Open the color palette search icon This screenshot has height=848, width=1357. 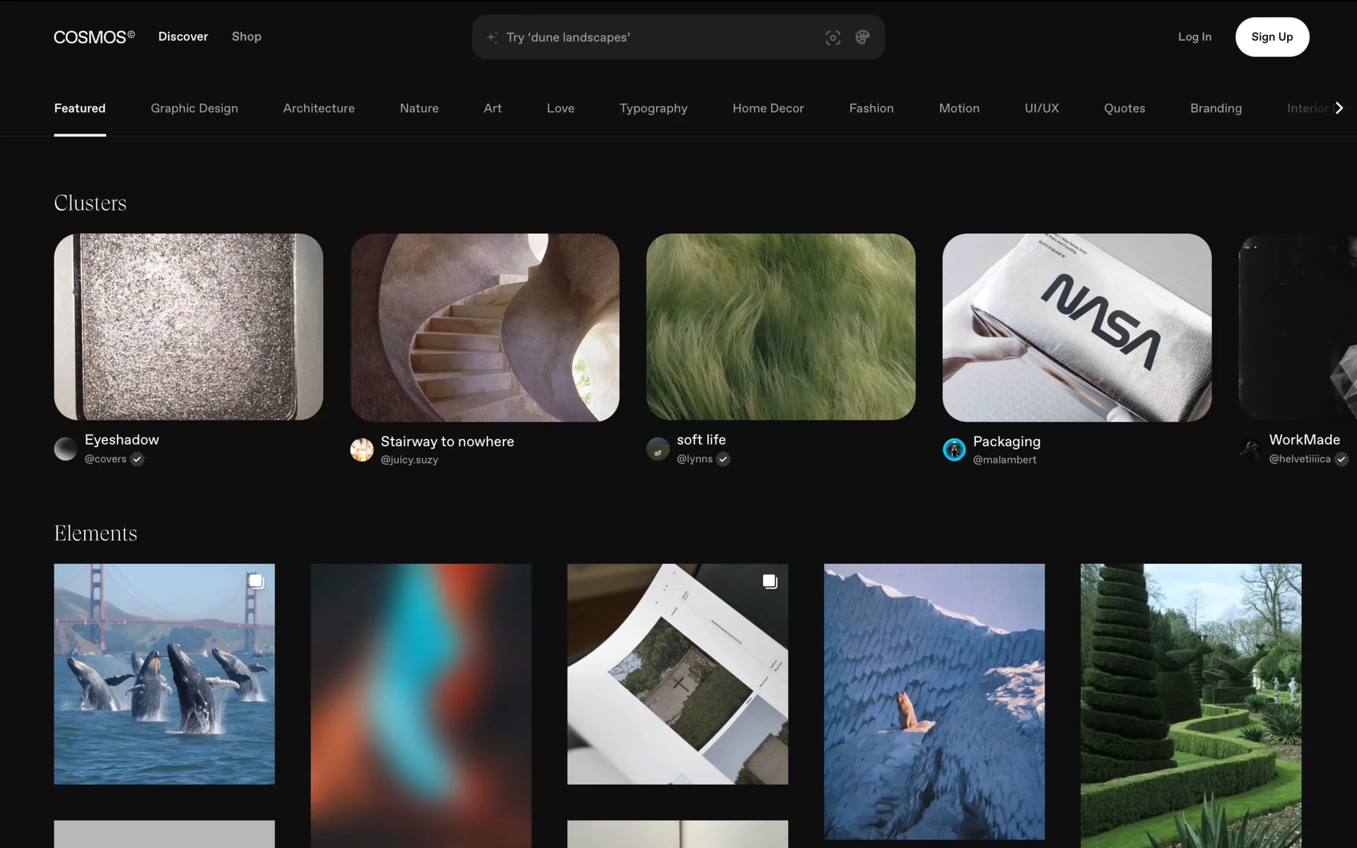click(862, 37)
